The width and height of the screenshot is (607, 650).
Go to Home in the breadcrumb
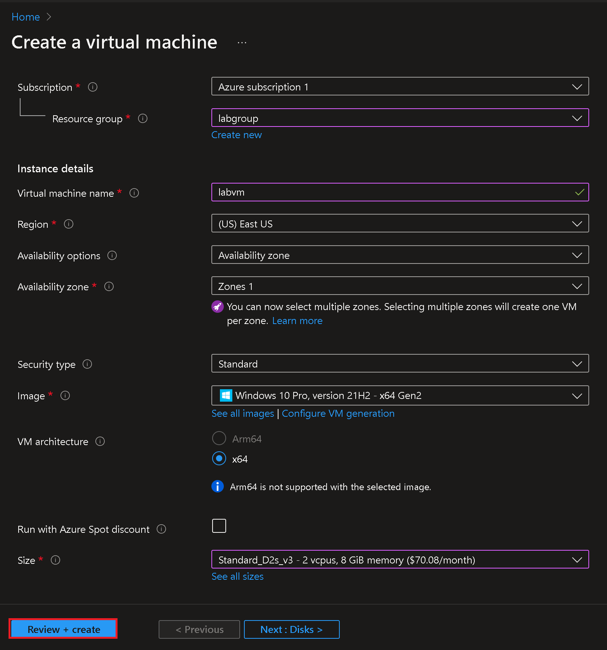[26, 17]
